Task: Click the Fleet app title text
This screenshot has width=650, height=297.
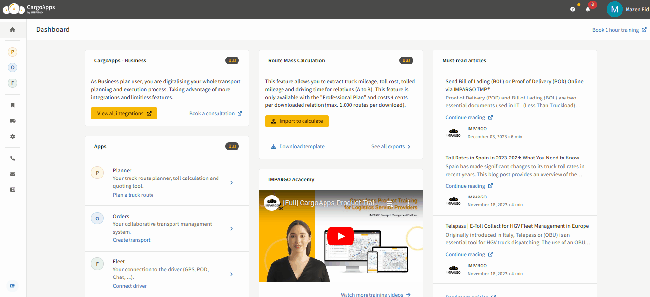Action: 119,261
